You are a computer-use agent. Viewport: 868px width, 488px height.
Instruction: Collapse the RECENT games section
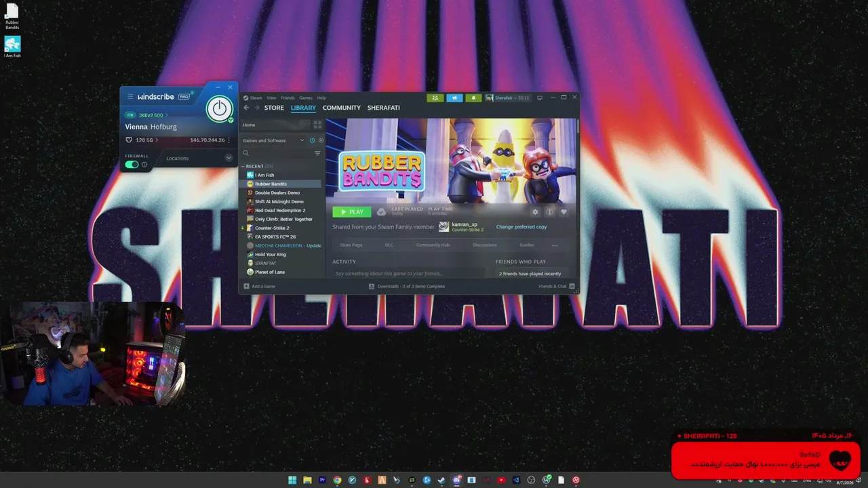point(258,166)
